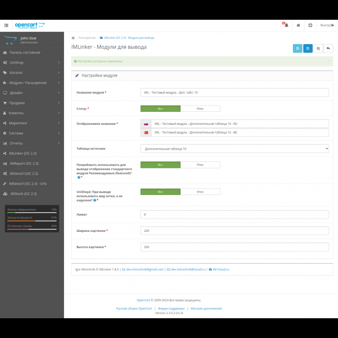The height and width of the screenshot is (338, 338).
Task: Expand the Каталог sidebar menu
Action: [x=31, y=72]
